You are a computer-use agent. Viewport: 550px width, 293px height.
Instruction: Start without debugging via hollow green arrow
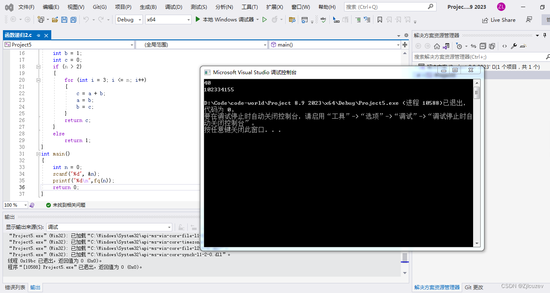(x=265, y=20)
